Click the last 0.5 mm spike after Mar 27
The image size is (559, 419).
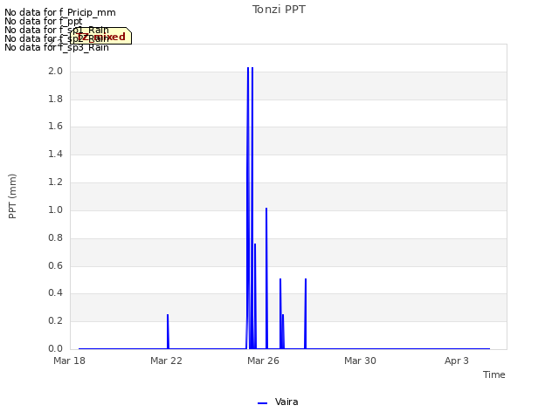[306, 313]
